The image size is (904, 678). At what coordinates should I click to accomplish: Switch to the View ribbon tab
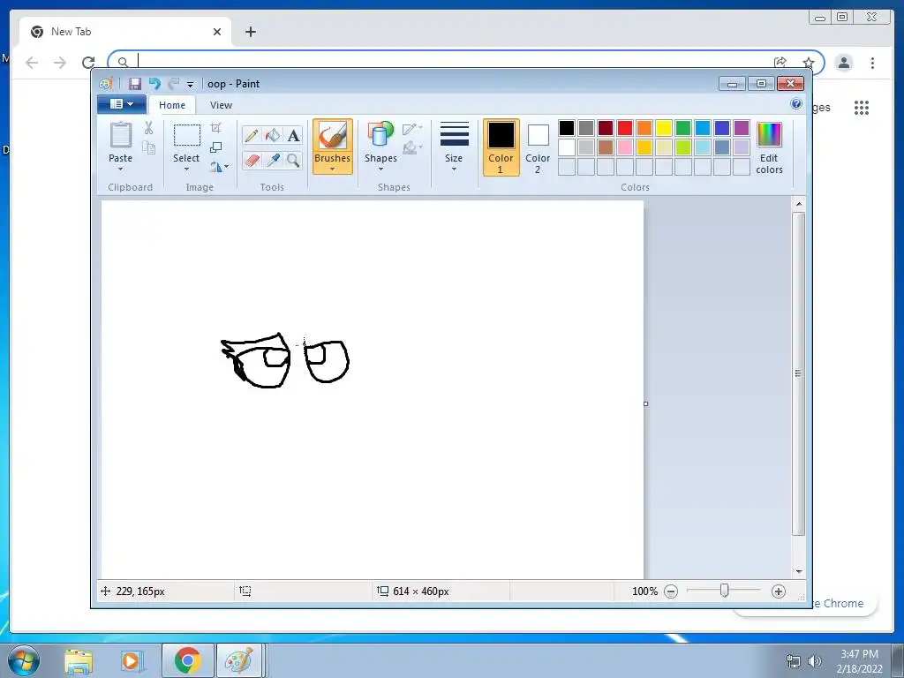click(x=221, y=105)
